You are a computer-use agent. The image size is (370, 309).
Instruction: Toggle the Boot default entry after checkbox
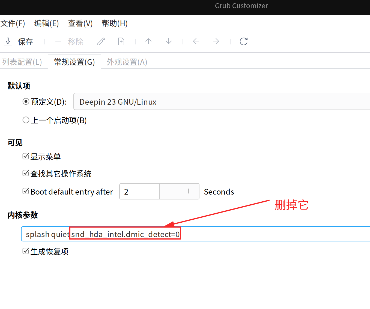click(x=26, y=191)
